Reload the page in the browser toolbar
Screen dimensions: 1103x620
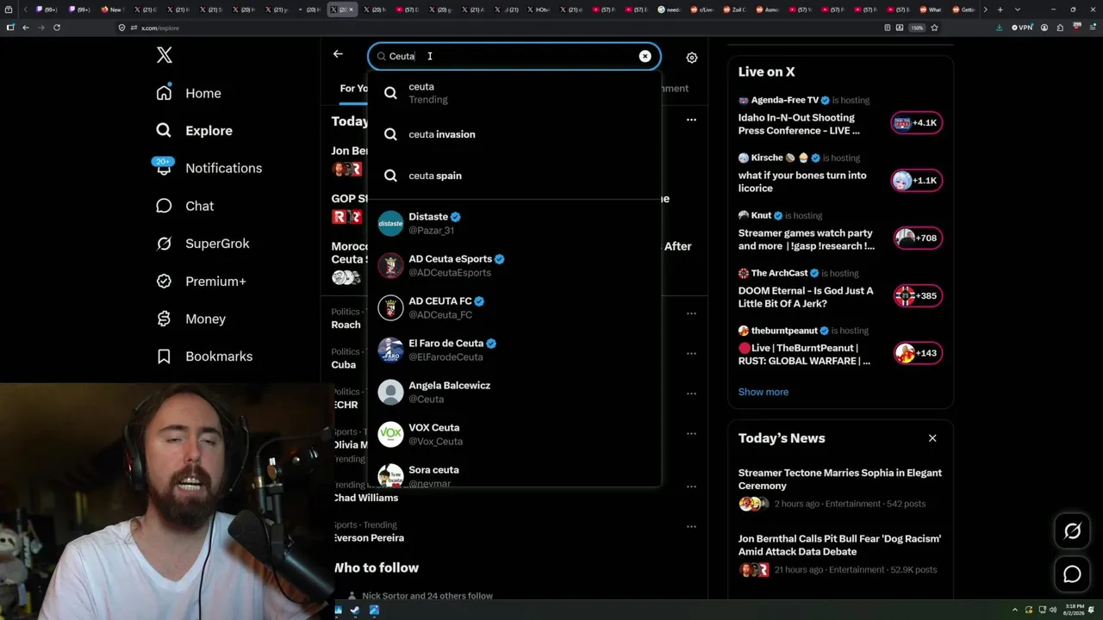tap(57, 28)
